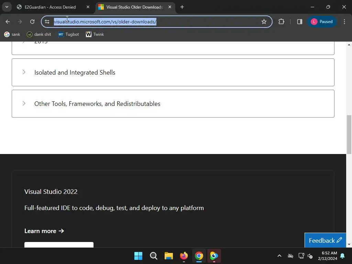The width and height of the screenshot is (352, 264).
Task: Click the OneDrive cloud tray icon
Action: (290, 256)
